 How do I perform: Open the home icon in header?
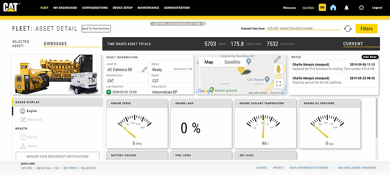tap(333, 7)
